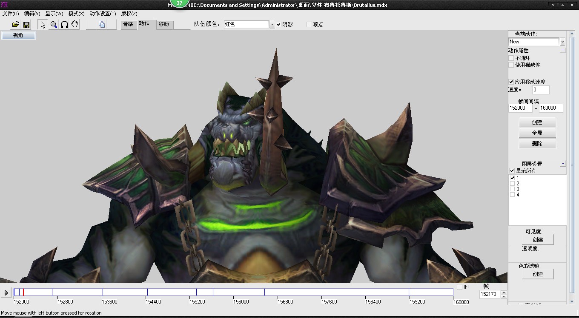
Task: Enable layer 2 checkbox
Action: (512, 184)
